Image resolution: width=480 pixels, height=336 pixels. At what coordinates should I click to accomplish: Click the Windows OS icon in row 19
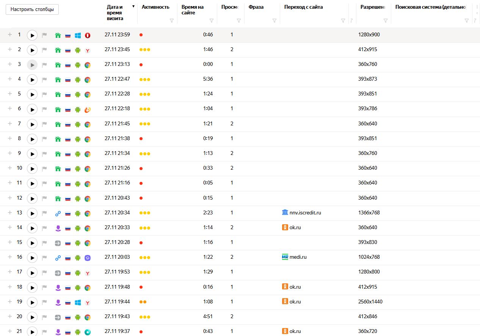78,302
